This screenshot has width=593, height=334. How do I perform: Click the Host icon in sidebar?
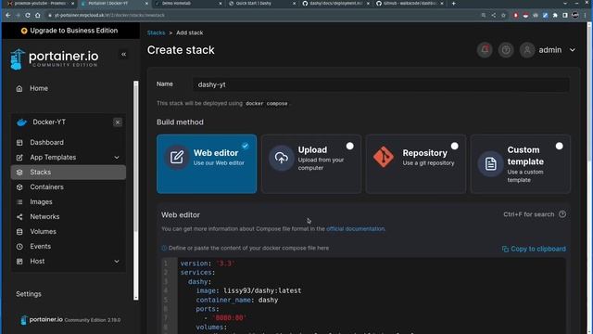click(x=19, y=262)
